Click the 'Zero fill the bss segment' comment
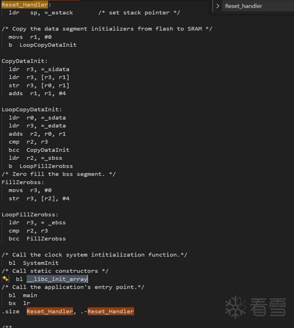Image resolution: width=294 pixels, height=328 pixels. (58, 174)
